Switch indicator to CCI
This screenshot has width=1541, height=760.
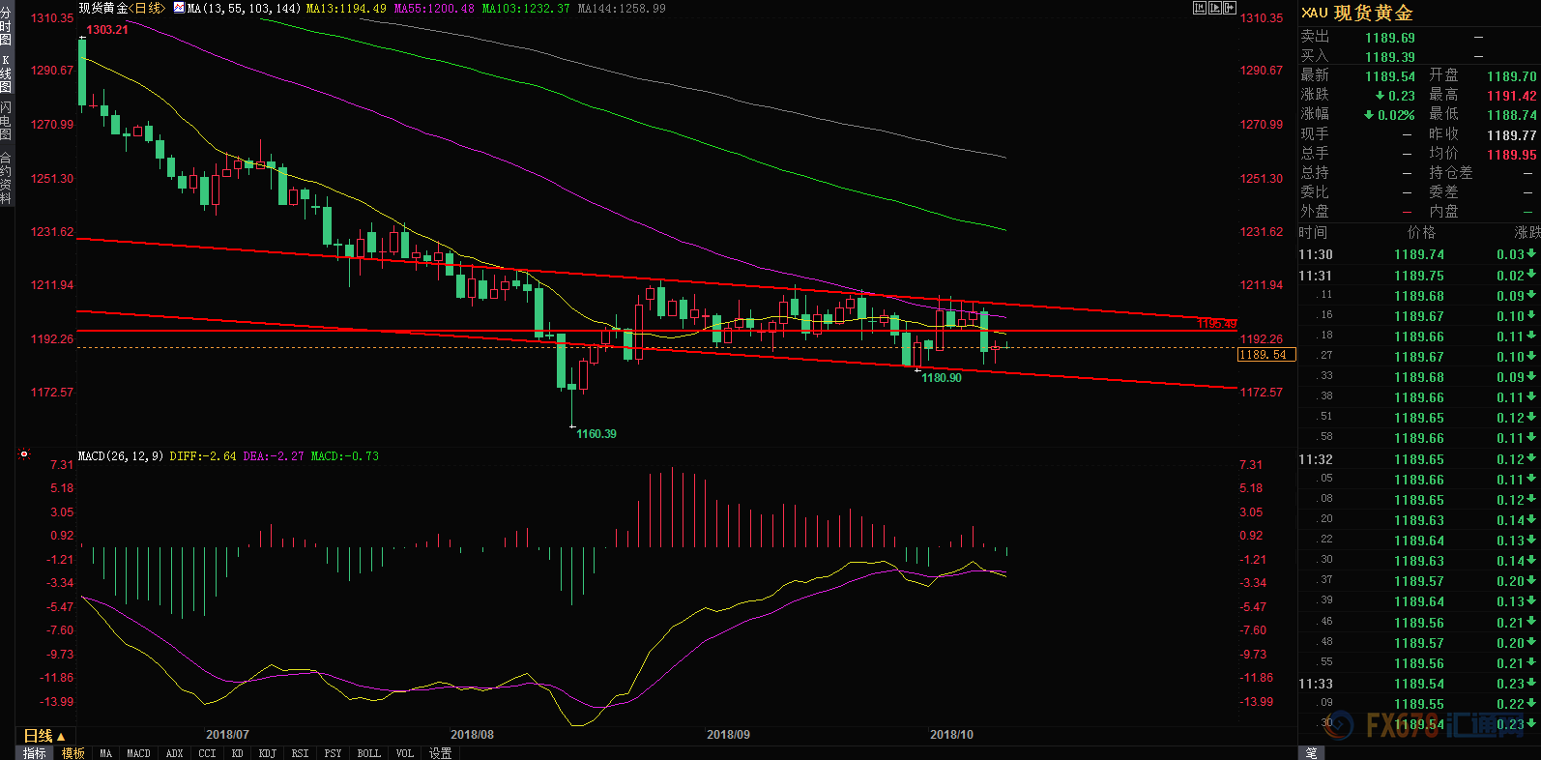point(207,753)
